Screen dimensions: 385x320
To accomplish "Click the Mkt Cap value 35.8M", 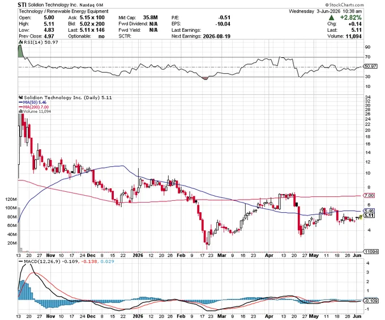I will coord(150,18).
